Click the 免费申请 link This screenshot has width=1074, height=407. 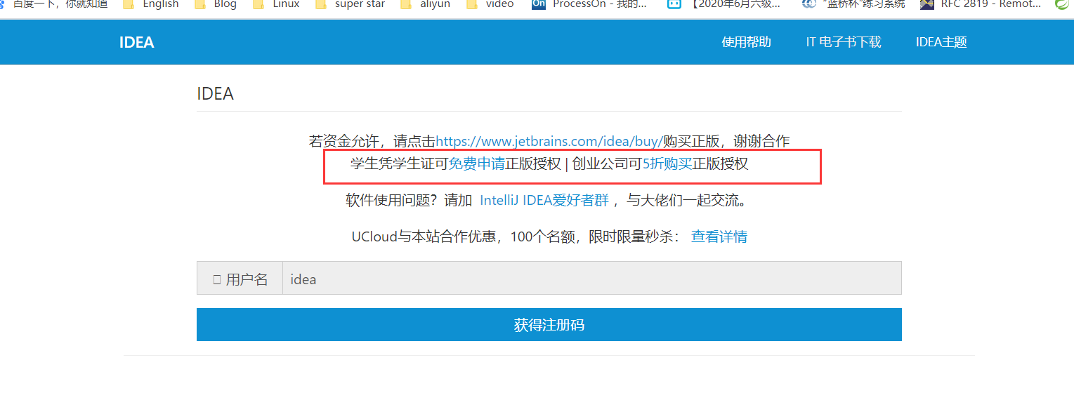(x=476, y=164)
